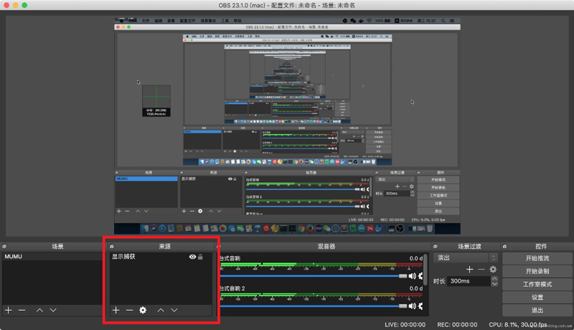The image size is (574, 330).
Task: Mute the first 台式音响 audio channel
Action: (x=413, y=275)
